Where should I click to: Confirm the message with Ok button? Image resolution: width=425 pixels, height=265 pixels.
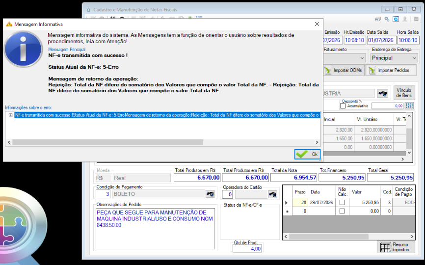tap(307, 154)
